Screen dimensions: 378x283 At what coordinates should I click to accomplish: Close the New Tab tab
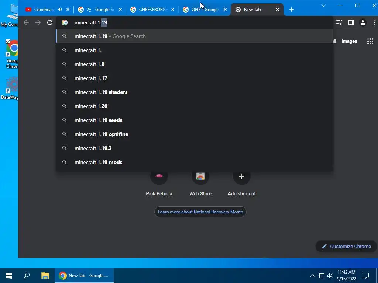click(278, 10)
